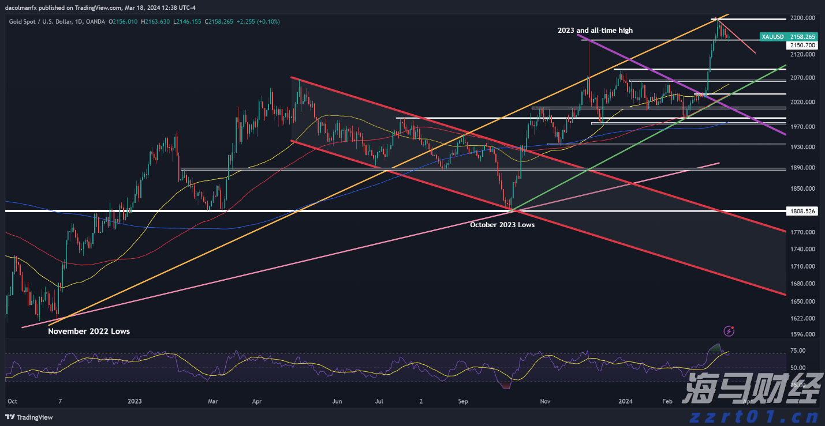Click the 2150.700 countdown label below the price badge
825x426 pixels.
tap(802, 45)
